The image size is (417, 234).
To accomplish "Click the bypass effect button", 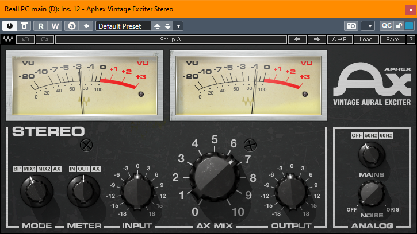I will (24, 26).
